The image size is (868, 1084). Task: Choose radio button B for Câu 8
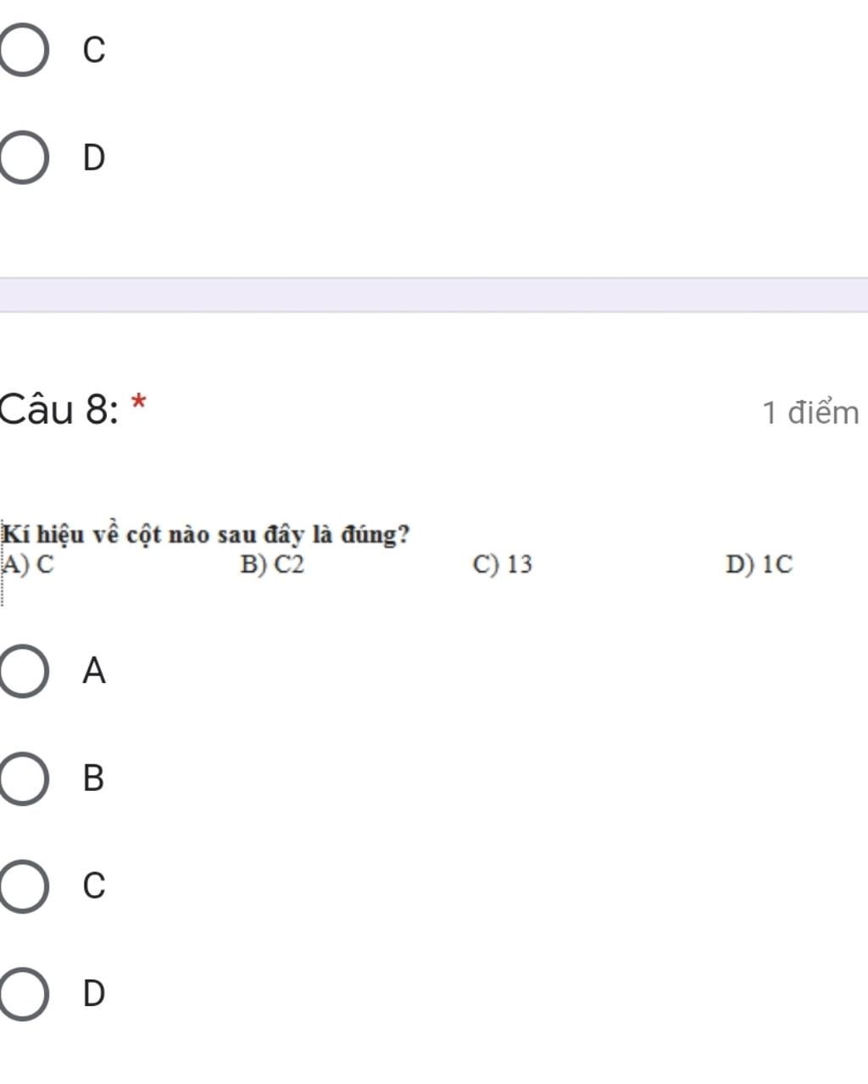click(x=23, y=778)
